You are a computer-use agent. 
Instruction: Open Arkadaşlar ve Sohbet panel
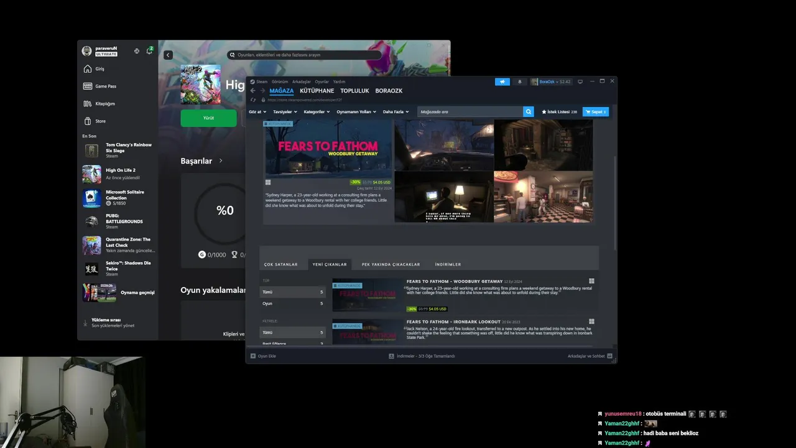(x=590, y=356)
